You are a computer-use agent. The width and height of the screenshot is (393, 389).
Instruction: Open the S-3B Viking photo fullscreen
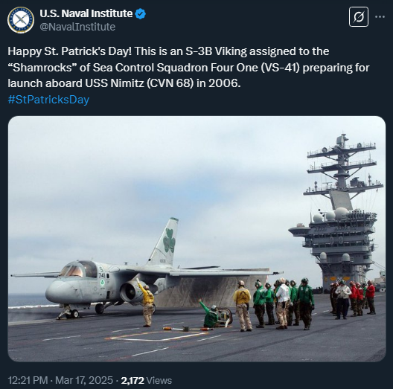[x=196, y=239]
